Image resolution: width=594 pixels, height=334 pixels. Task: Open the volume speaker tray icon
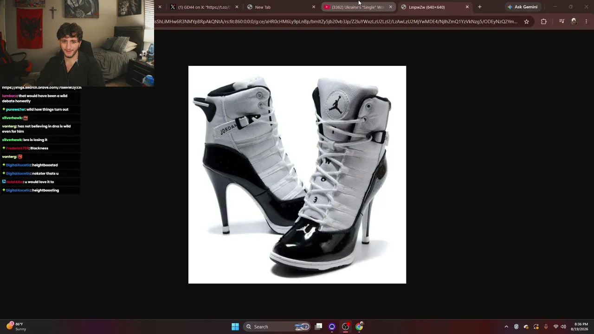(563, 327)
